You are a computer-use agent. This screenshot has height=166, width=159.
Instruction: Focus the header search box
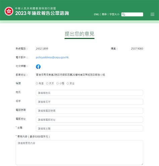coord(132,14)
